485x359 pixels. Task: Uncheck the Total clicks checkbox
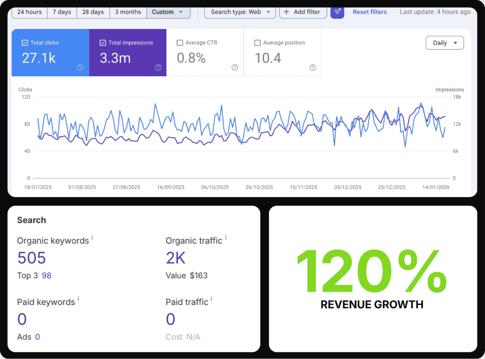tap(25, 43)
